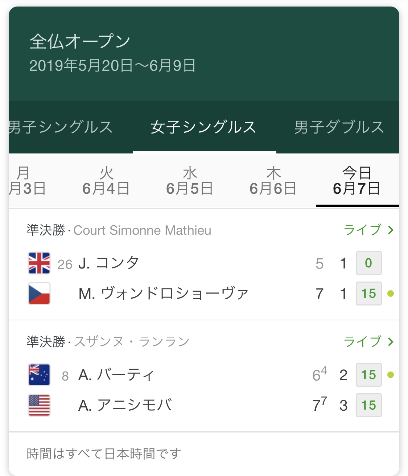Click the United Kingdom flag icon
408x476 pixels.
point(39,263)
